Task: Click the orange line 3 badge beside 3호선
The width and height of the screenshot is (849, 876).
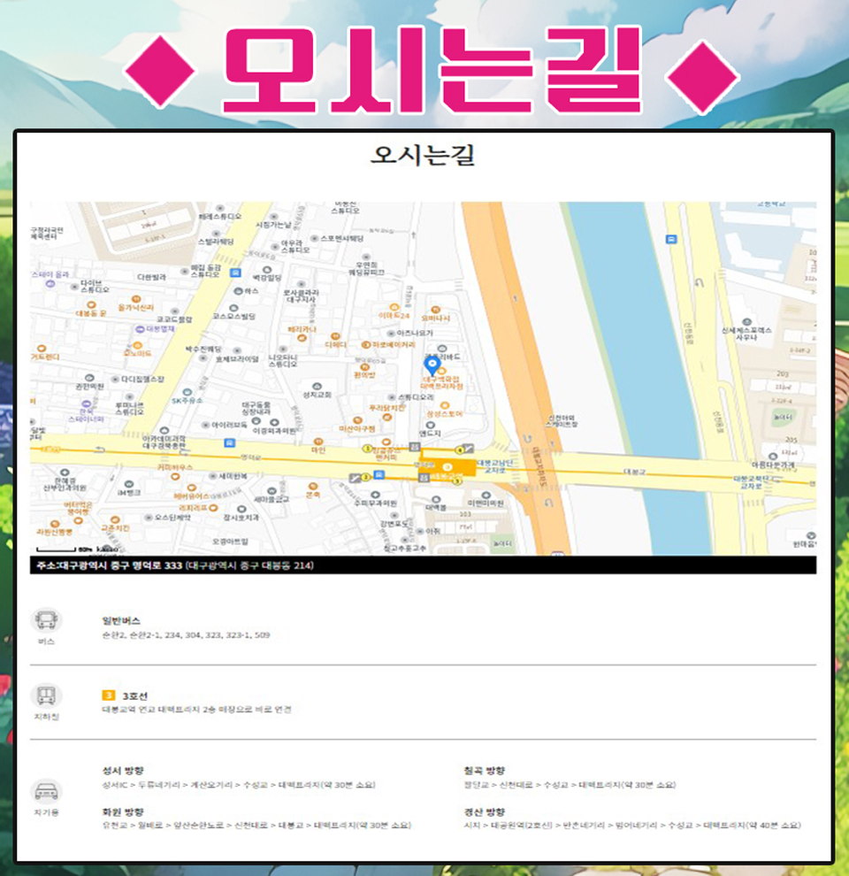Action: [109, 695]
